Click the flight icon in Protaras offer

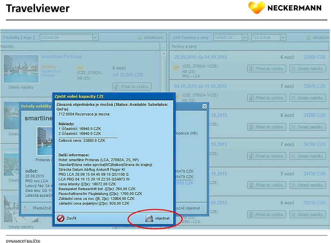[80, 67]
